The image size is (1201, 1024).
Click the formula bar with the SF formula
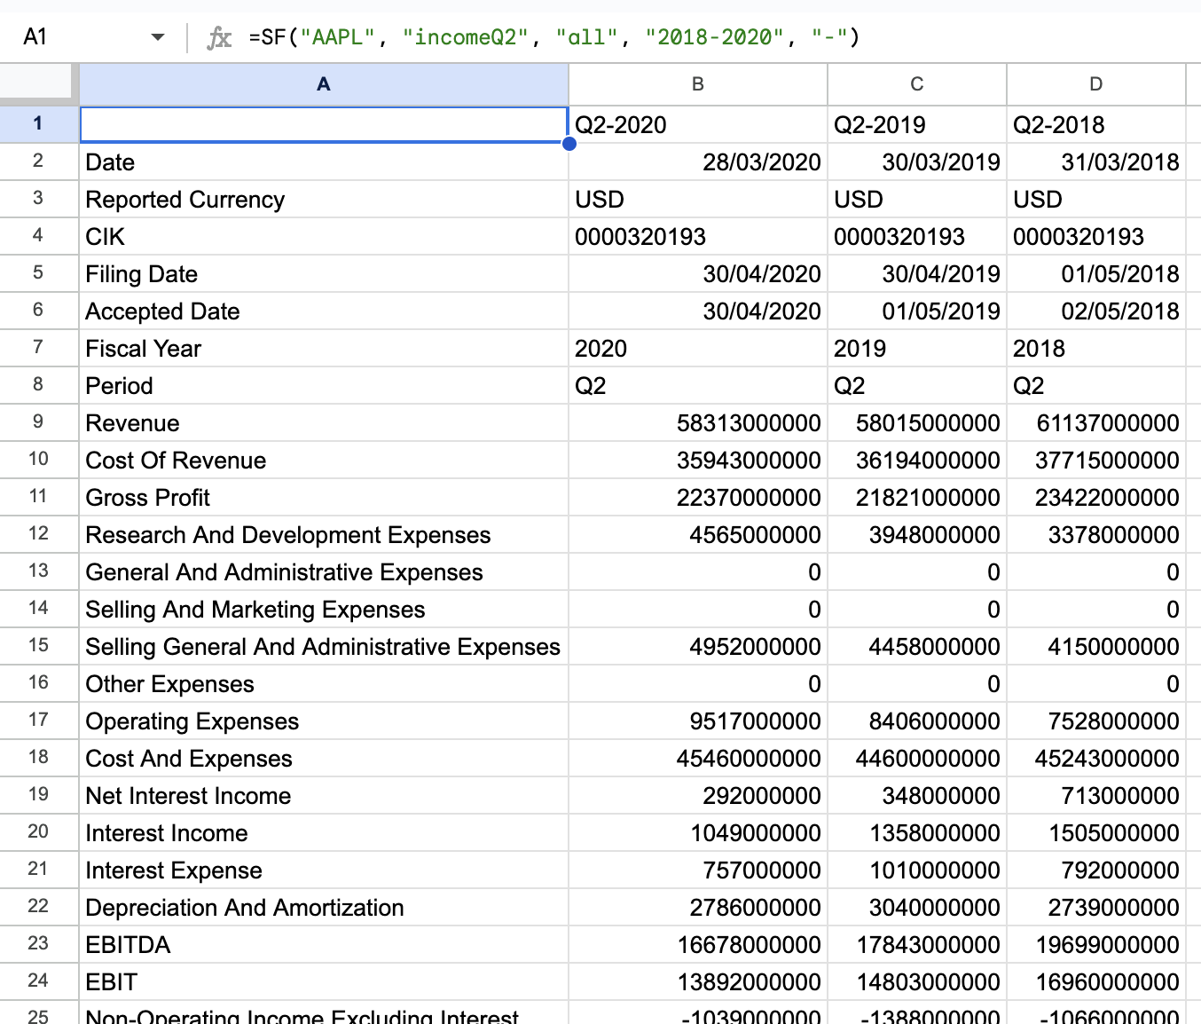coord(554,37)
